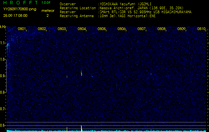Click the 0.7 frequency axis label

tap(3, 109)
